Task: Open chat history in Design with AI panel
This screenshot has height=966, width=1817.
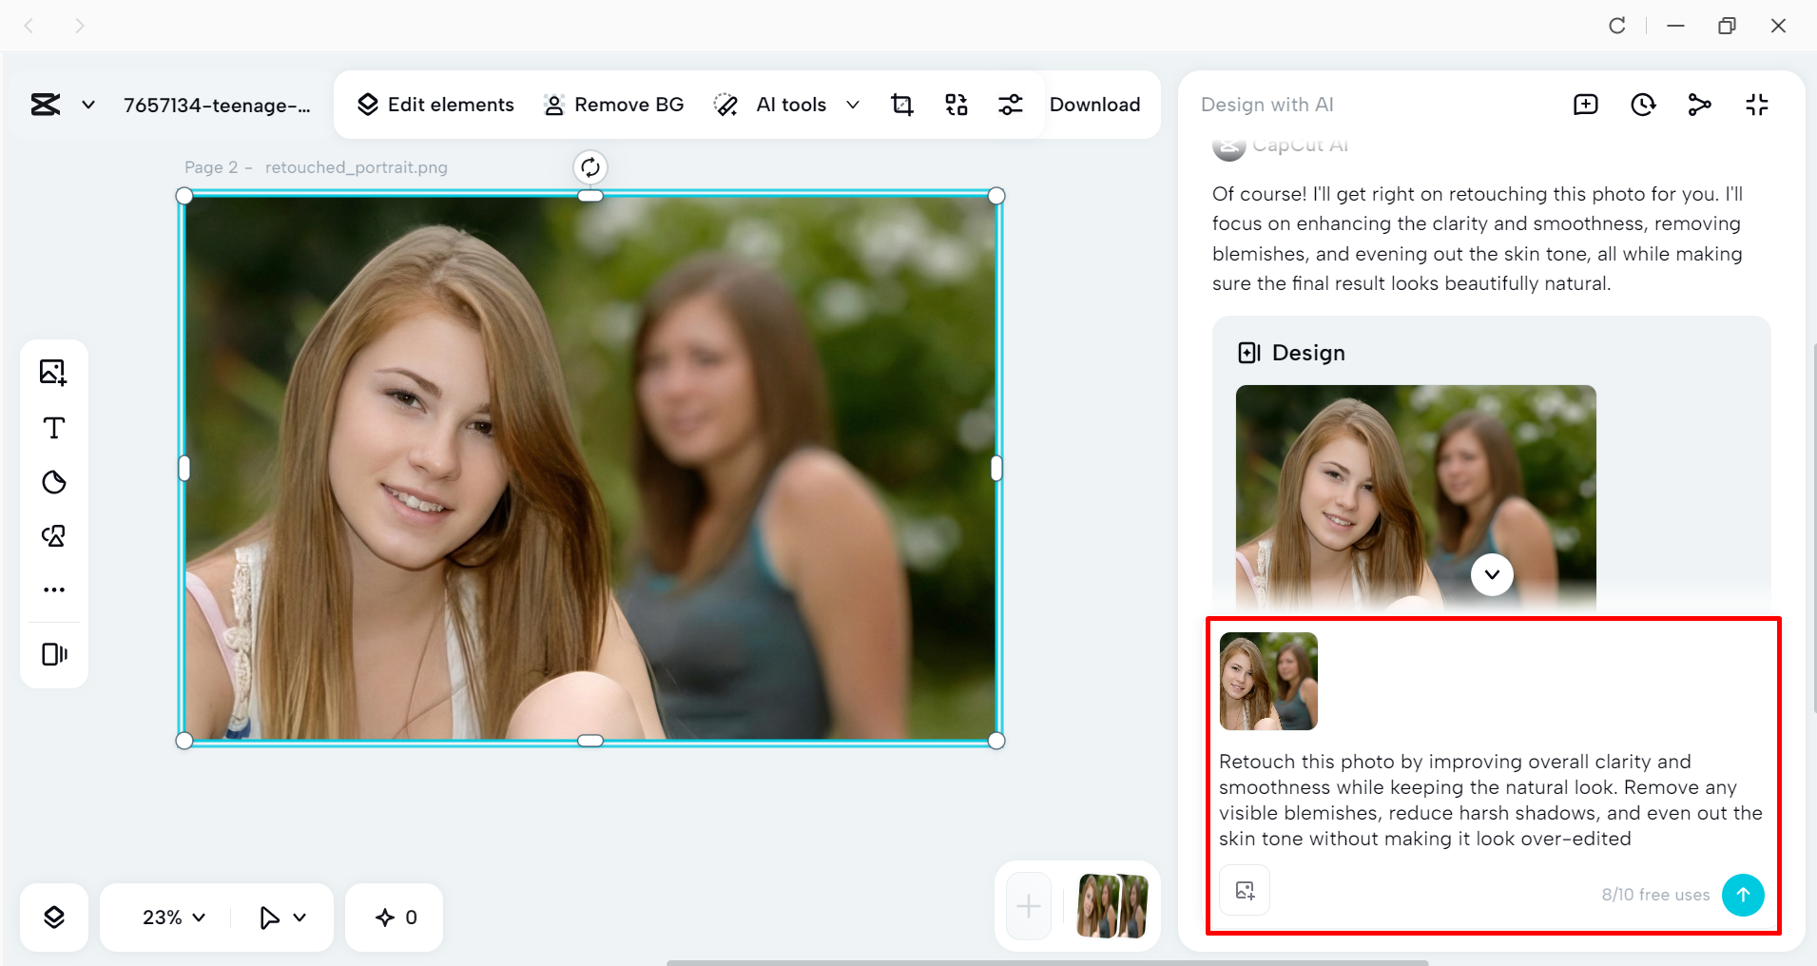Action: [x=1644, y=105]
